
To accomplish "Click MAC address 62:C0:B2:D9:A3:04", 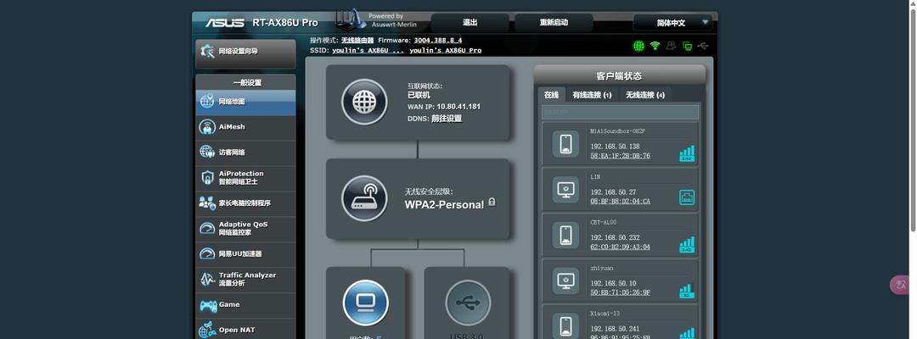I will [620, 247].
